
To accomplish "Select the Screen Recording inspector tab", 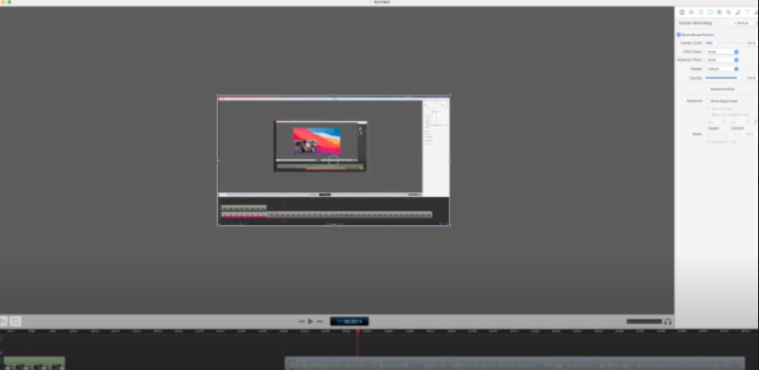I will (710, 12).
